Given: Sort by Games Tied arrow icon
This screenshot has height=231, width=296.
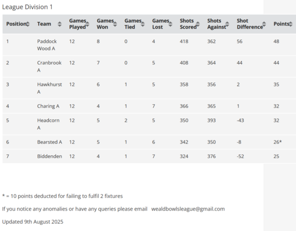Looking at the screenshot, I should coord(143,24).
